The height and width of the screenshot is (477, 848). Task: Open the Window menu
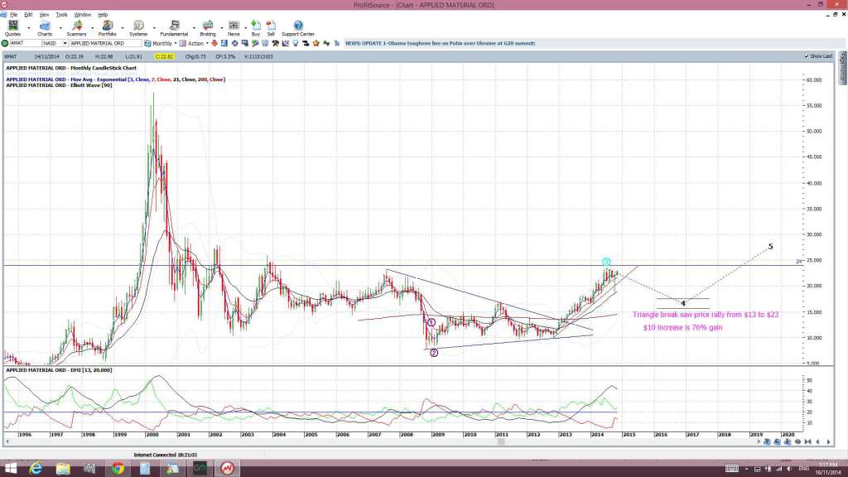(82, 15)
